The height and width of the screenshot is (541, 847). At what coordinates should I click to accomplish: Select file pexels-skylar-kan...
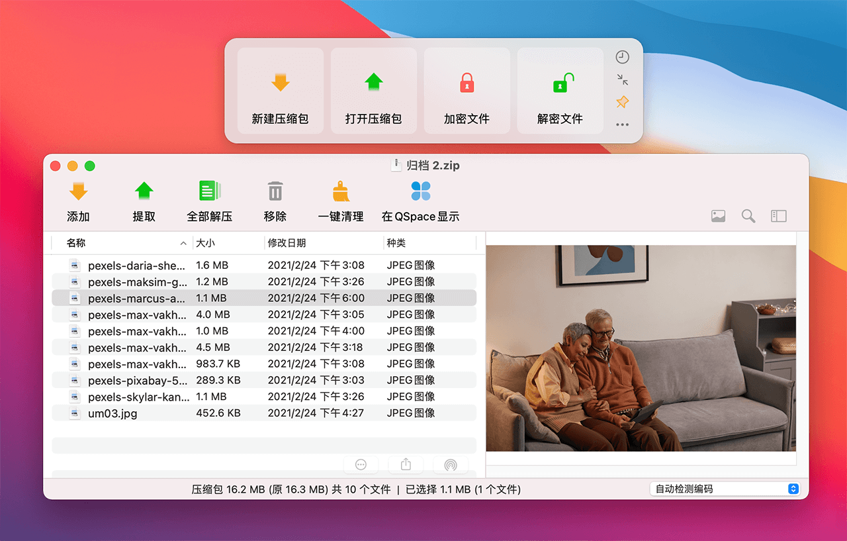tap(264, 397)
